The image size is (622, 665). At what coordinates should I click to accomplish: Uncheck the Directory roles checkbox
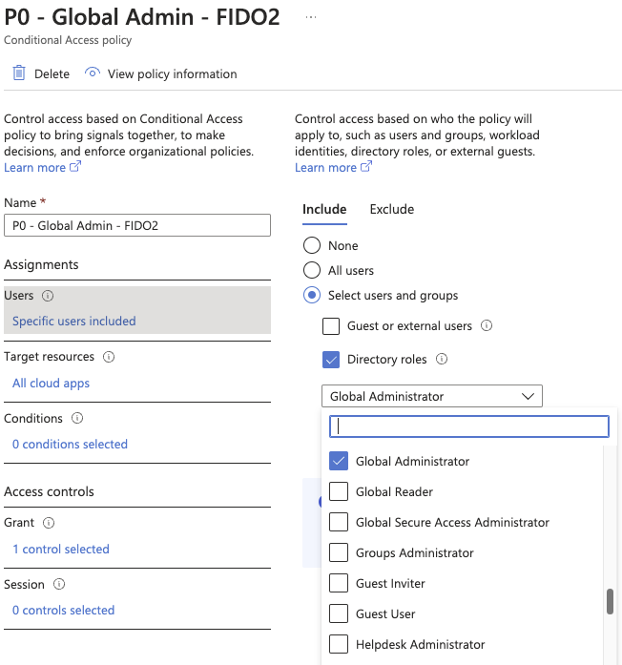[331, 360]
